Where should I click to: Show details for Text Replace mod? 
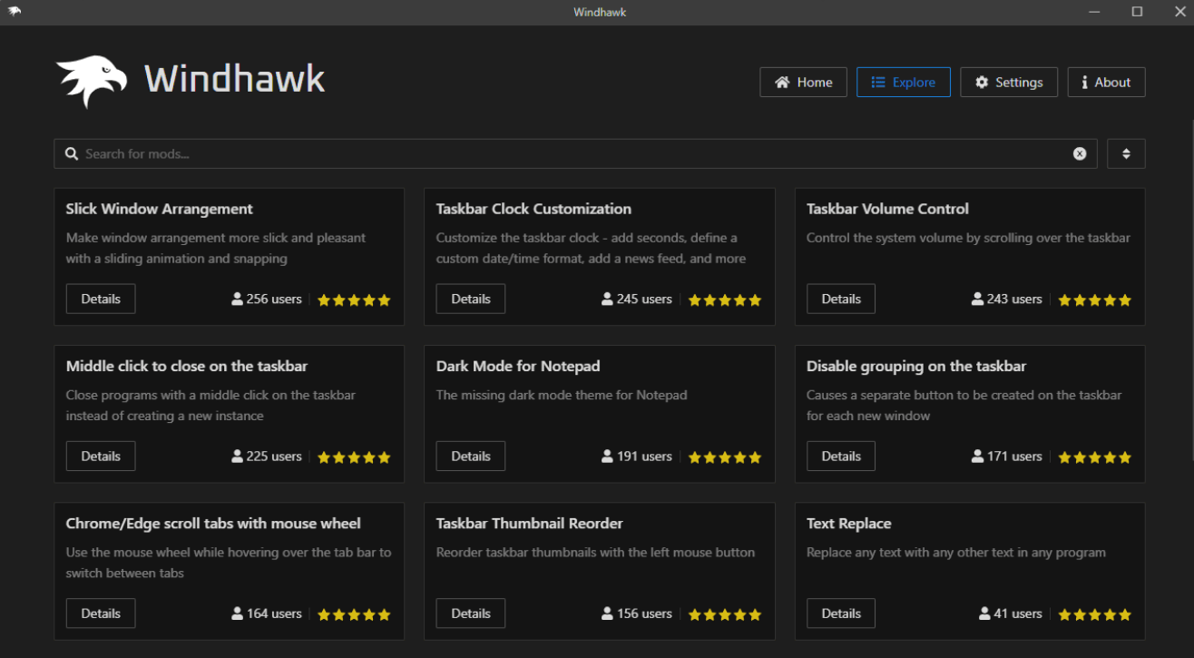841,614
